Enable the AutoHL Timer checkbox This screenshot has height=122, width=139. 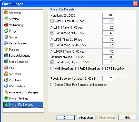point(52,21)
